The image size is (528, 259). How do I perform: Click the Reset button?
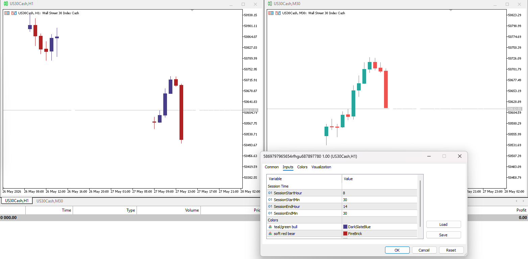click(x=451, y=250)
